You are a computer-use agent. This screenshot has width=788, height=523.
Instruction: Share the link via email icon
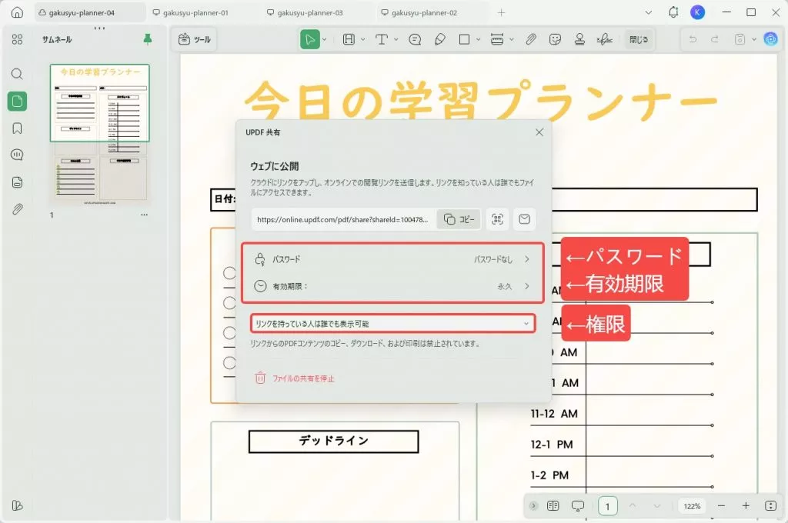click(x=525, y=219)
